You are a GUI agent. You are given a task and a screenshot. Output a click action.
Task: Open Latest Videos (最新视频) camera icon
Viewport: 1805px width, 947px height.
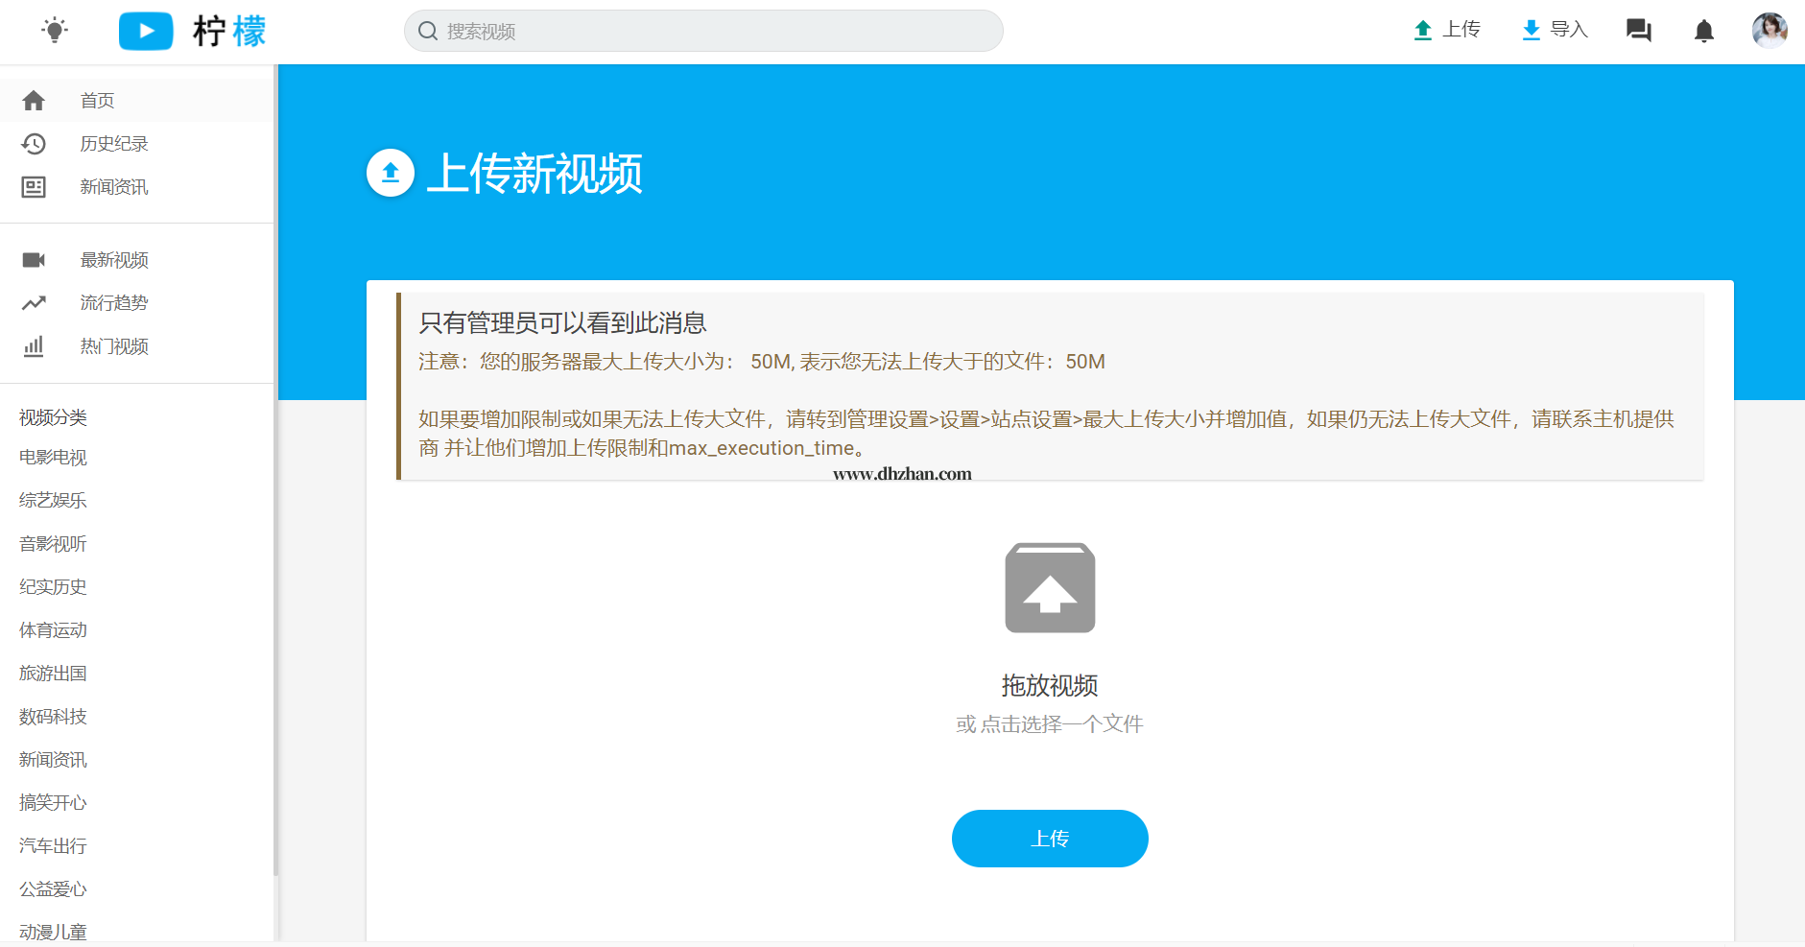pyautogui.click(x=34, y=260)
